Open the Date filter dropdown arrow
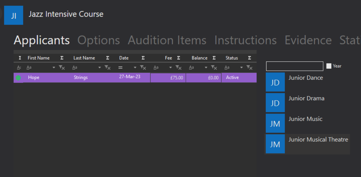 point(135,67)
